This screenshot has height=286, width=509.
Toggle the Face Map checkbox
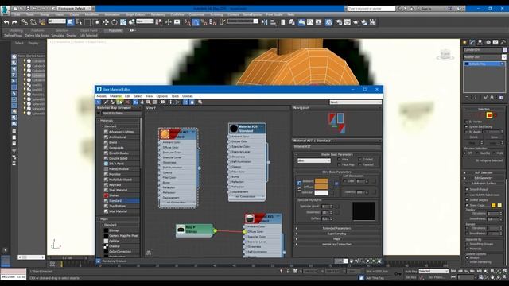coord(340,164)
